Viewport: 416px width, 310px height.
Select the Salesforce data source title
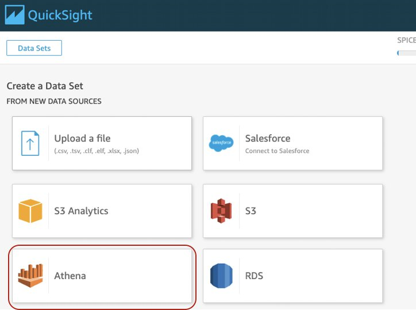click(x=267, y=138)
